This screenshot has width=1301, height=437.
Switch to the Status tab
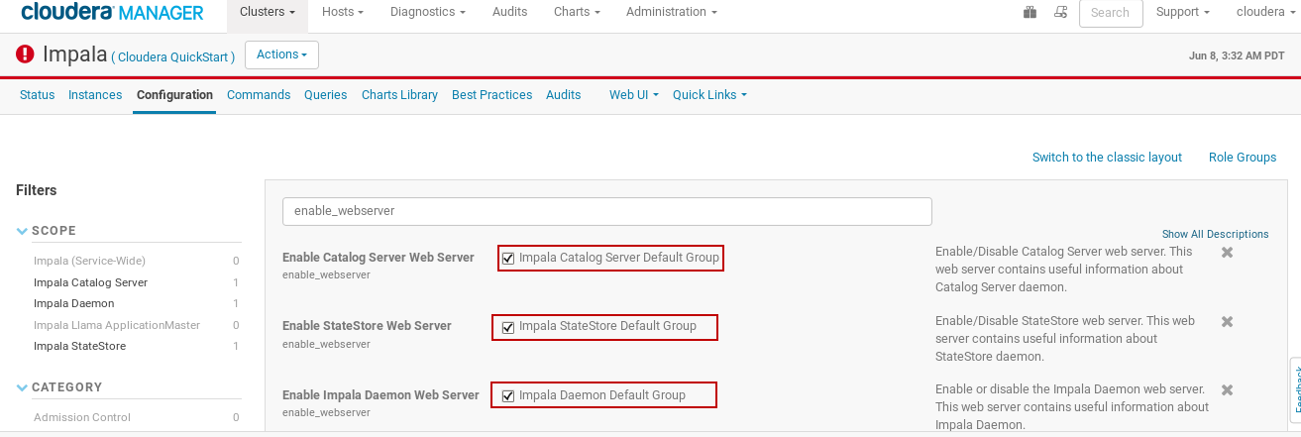[x=38, y=95]
